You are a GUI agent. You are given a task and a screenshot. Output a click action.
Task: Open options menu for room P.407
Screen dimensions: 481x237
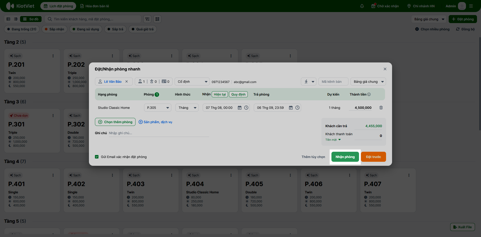(x=409, y=175)
